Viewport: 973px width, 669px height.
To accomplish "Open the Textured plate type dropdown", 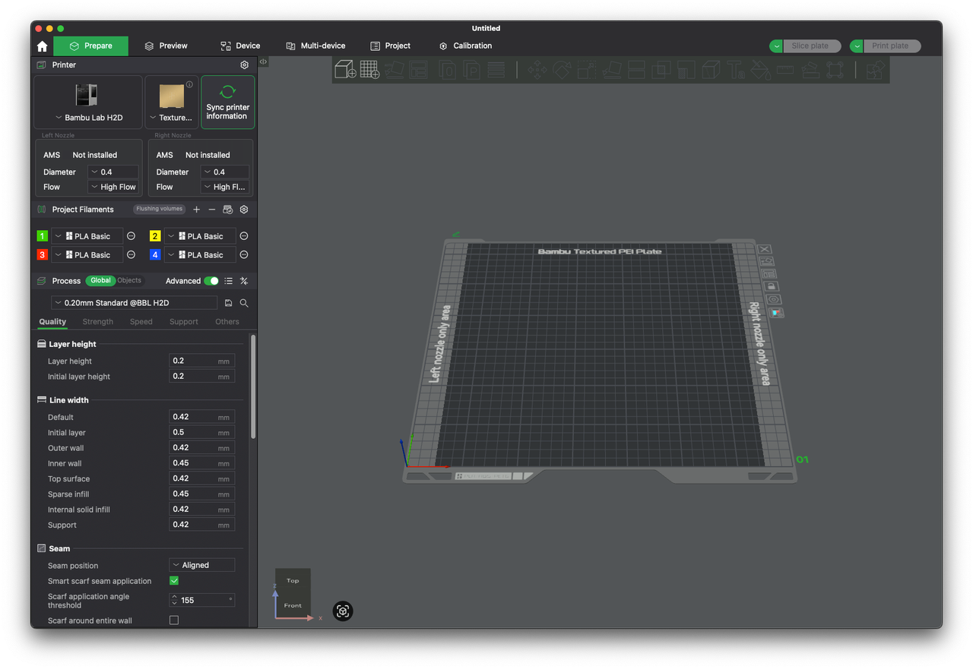I will pyautogui.click(x=172, y=103).
